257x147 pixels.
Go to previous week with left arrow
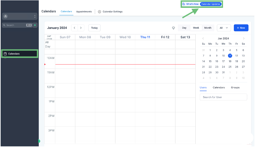pyautogui.click(x=74, y=28)
